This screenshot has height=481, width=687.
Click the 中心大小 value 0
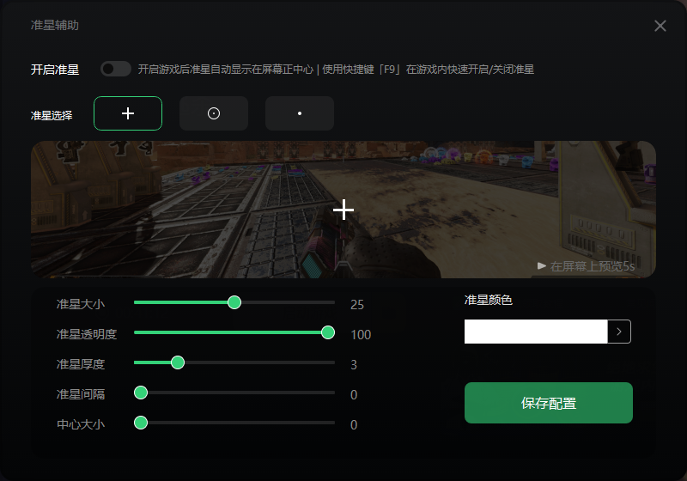[354, 425]
